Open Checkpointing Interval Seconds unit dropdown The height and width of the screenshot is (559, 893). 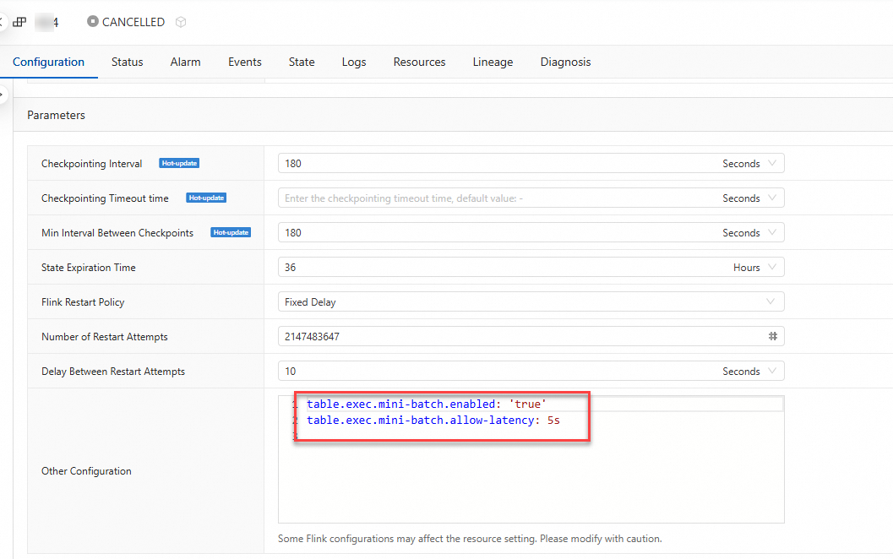coord(749,164)
